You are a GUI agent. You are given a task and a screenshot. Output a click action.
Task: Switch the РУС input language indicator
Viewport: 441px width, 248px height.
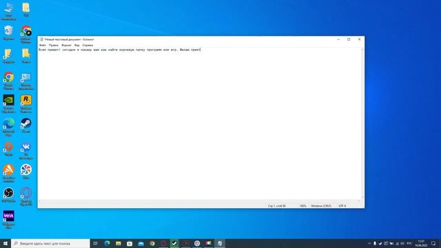pyautogui.click(x=409, y=243)
